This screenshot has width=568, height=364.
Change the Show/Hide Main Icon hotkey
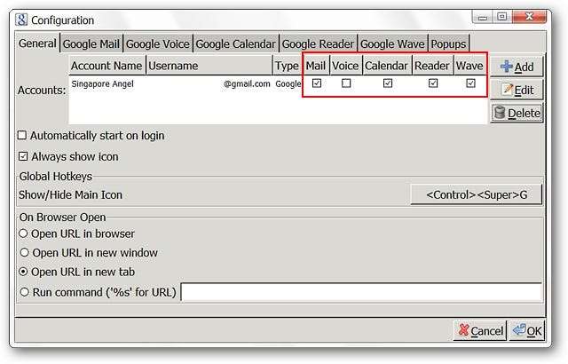click(477, 194)
